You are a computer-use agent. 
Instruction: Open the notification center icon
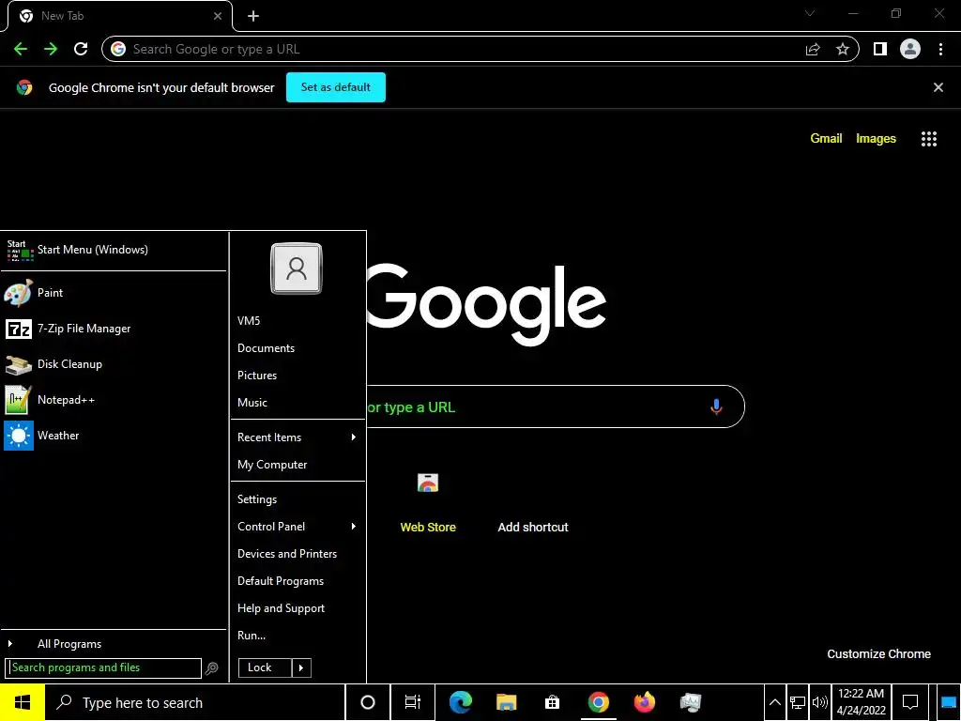pyautogui.click(x=910, y=702)
